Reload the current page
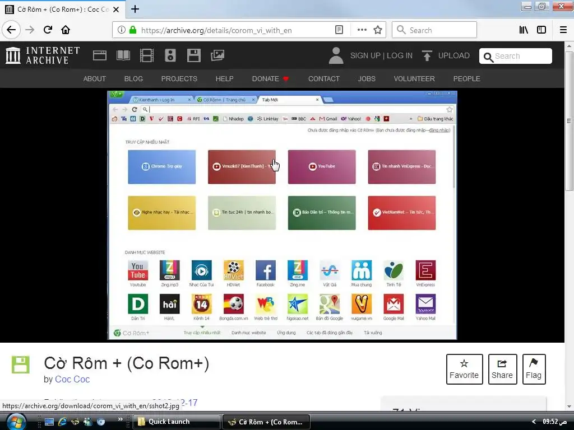574x430 pixels. pos(48,30)
